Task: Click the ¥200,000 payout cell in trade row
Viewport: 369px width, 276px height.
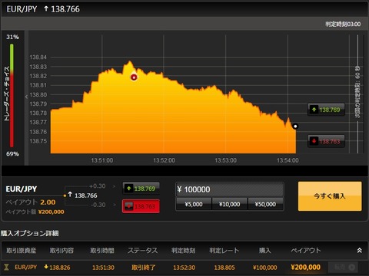Action: click(x=306, y=268)
